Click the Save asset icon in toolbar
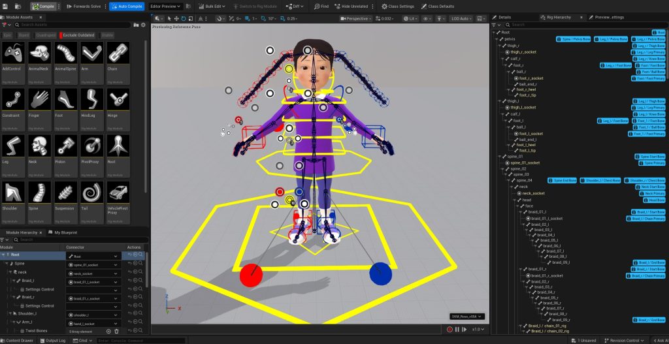This screenshot has height=344, width=669. tap(5, 6)
